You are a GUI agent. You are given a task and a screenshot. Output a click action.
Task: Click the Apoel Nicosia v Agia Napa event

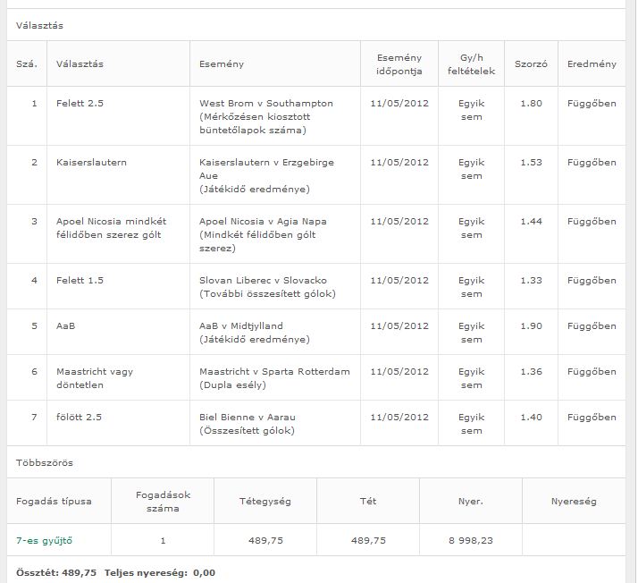[263, 221]
